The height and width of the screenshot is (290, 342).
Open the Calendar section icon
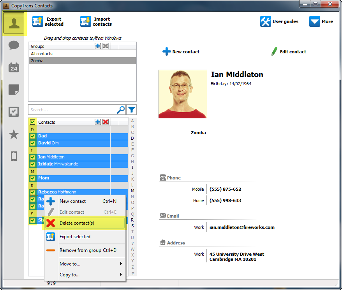[14, 67]
